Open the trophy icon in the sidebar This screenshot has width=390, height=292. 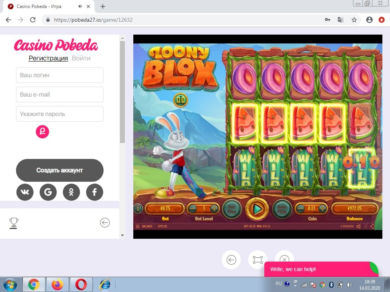click(14, 223)
